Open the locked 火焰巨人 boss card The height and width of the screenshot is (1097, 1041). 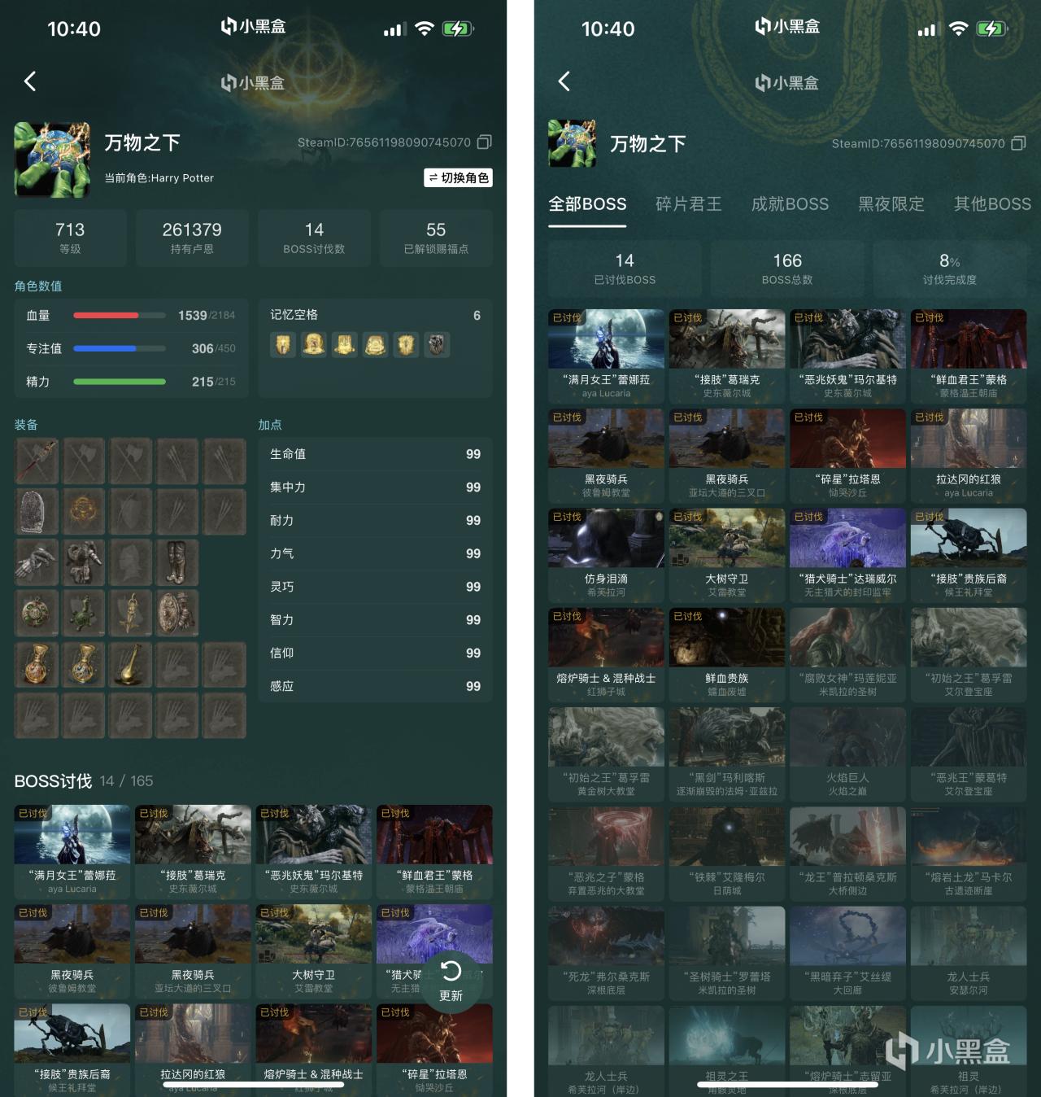(847, 754)
